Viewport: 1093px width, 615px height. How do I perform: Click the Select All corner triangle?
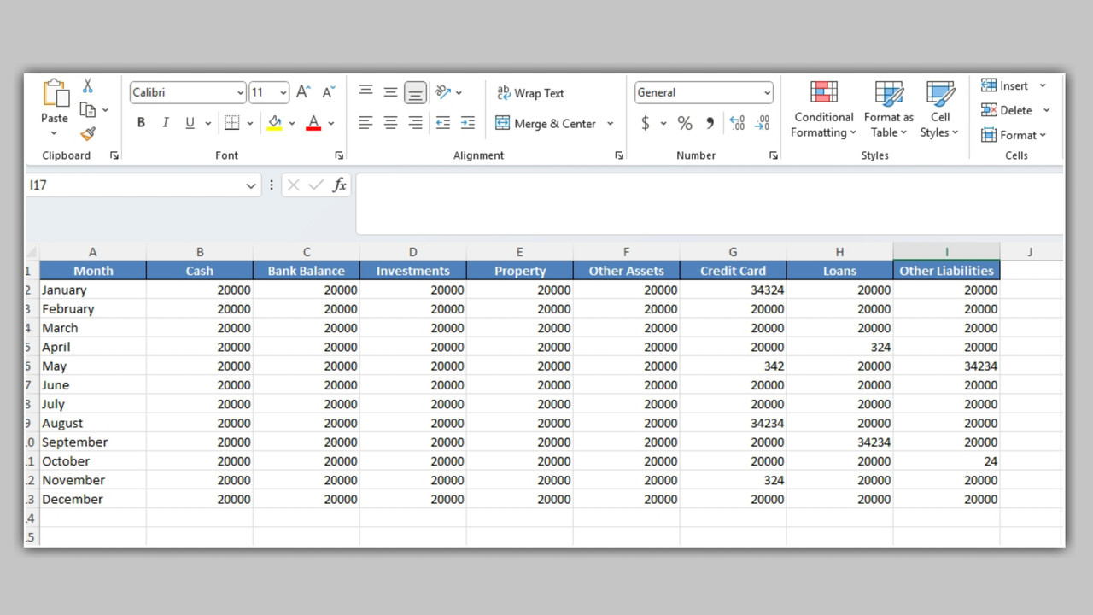32,252
